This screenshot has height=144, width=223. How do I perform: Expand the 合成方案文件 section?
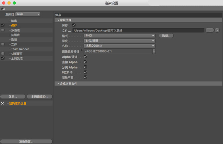click(58, 84)
